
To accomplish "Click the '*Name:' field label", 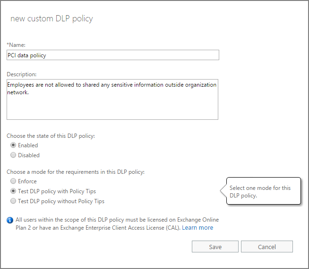I will [x=16, y=45].
